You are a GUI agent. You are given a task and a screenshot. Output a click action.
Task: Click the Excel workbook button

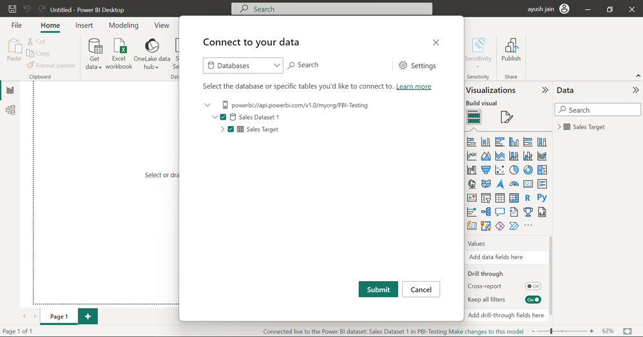(x=119, y=54)
